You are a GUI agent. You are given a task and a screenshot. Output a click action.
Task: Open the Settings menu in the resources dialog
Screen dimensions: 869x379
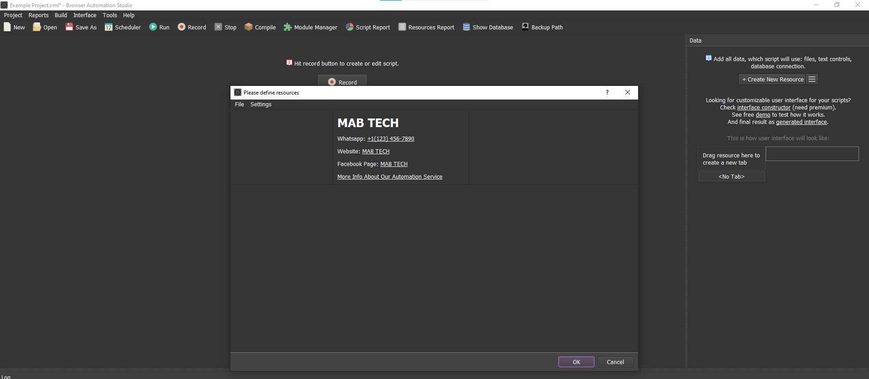tap(261, 104)
